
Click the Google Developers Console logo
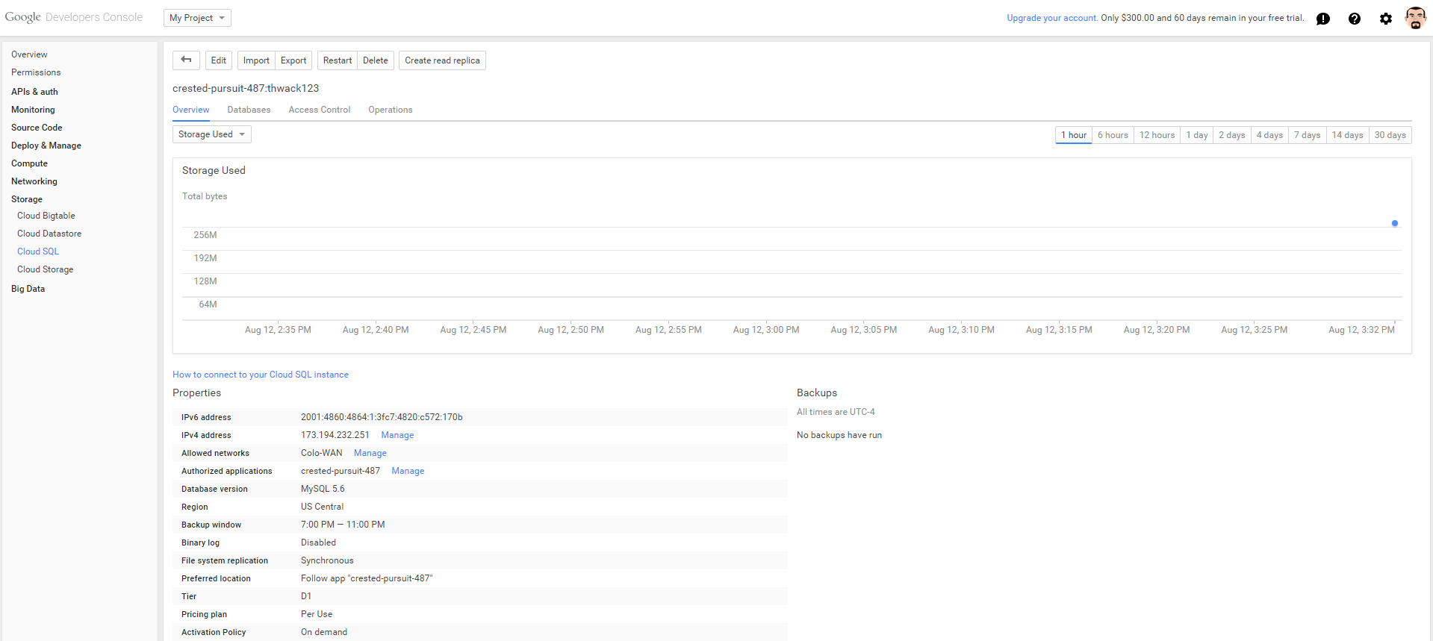pos(73,17)
